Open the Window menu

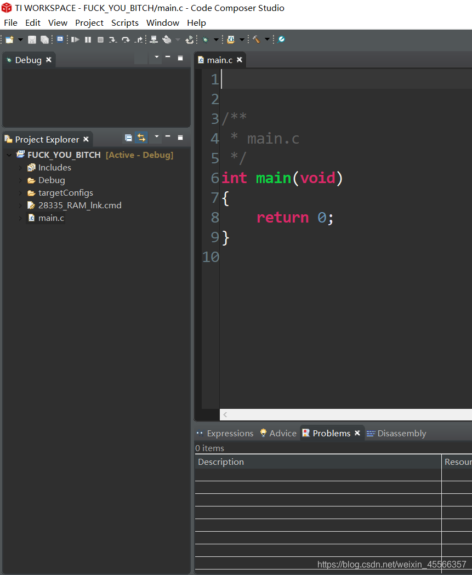click(162, 22)
